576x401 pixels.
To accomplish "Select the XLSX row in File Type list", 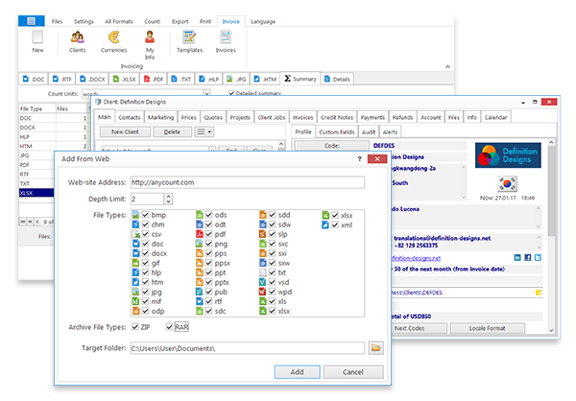I will tap(36, 193).
